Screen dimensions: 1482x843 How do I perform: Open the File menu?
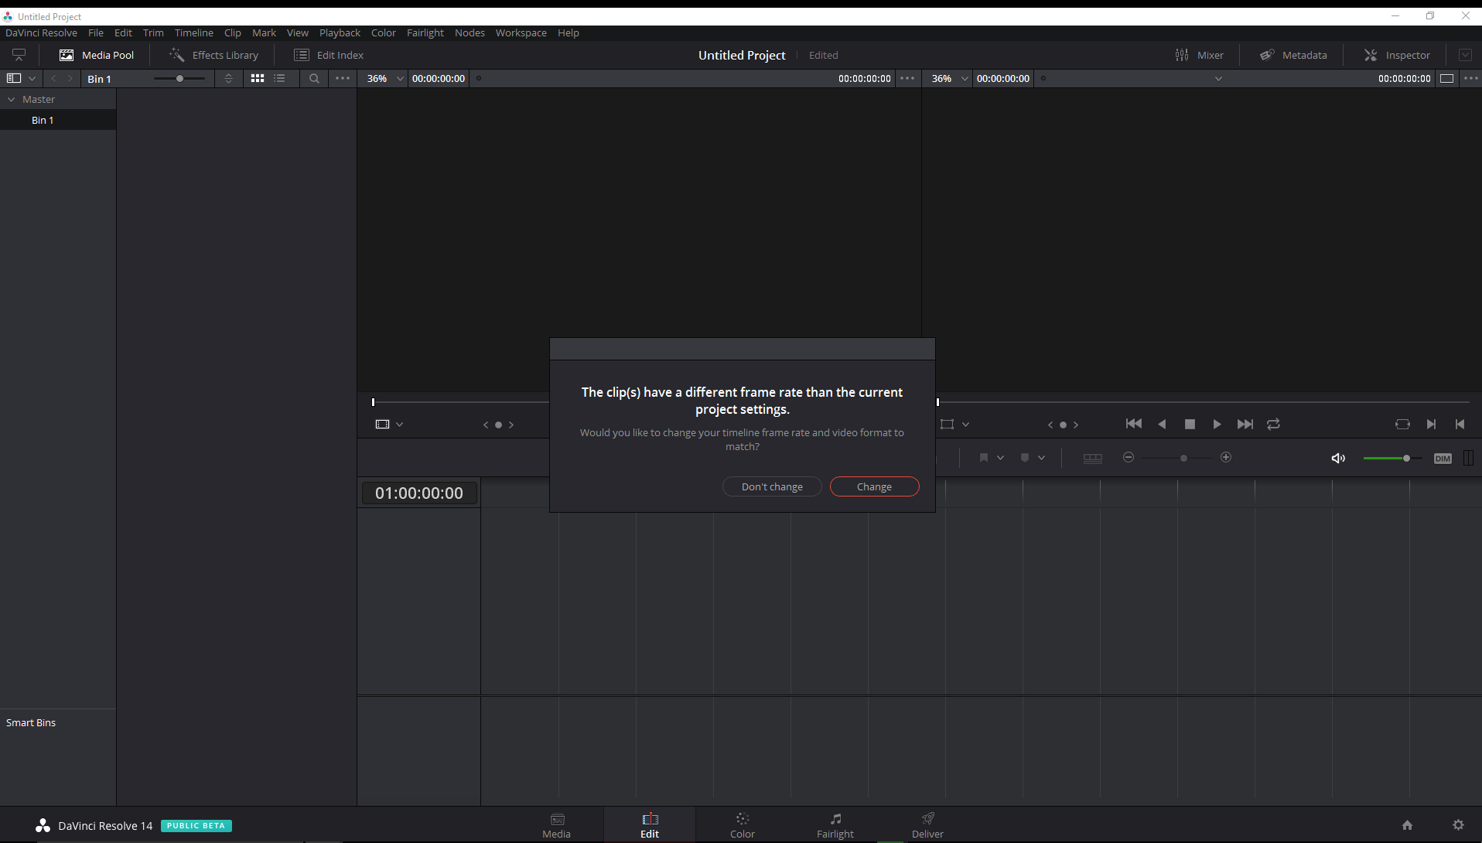click(96, 32)
